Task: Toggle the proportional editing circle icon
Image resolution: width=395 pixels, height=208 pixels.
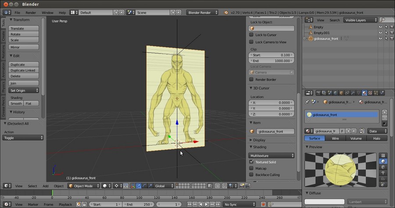Action: 217,186
